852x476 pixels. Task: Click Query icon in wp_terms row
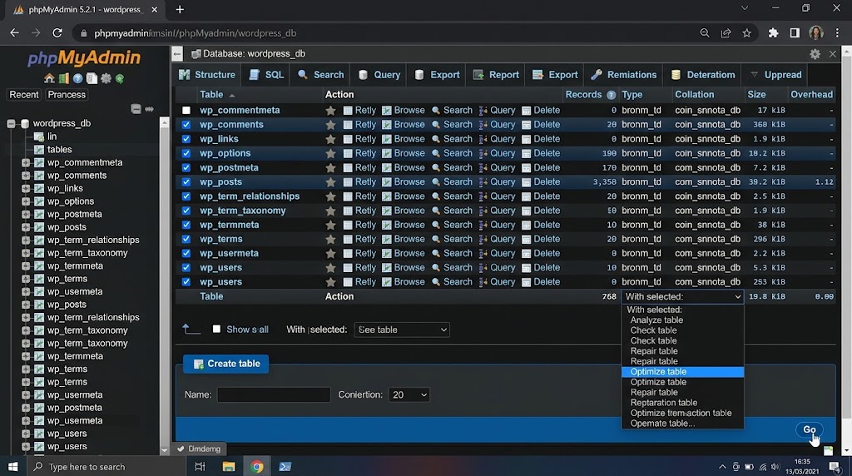coord(483,239)
